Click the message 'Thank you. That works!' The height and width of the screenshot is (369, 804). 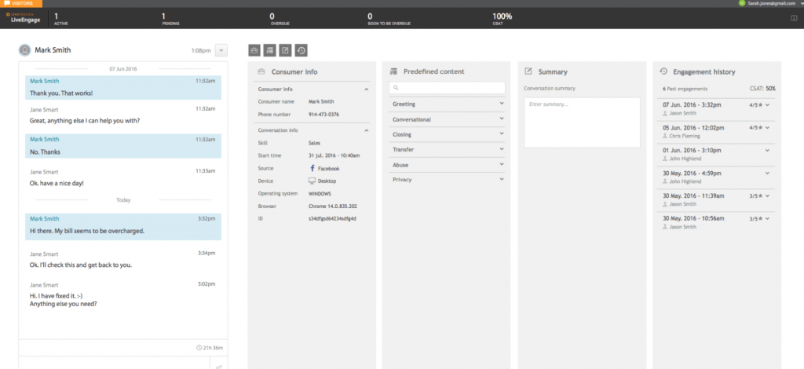61,93
